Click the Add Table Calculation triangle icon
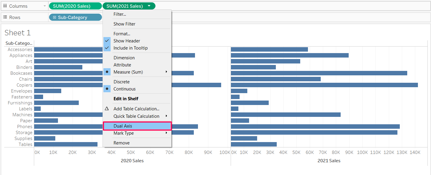Screen dimensions: 431x175 pos(107,109)
